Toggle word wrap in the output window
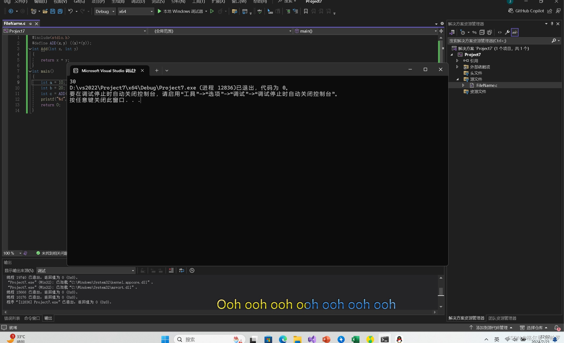The image size is (564, 343). 182,270
